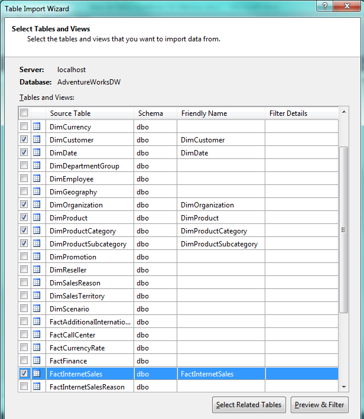Uncheck the DimDate table checkbox
364x419 pixels.
pyautogui.click(x=24, y=153)
